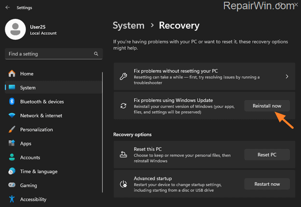
Task: Click the Advanced startup power icon
Action: [123, 184]
